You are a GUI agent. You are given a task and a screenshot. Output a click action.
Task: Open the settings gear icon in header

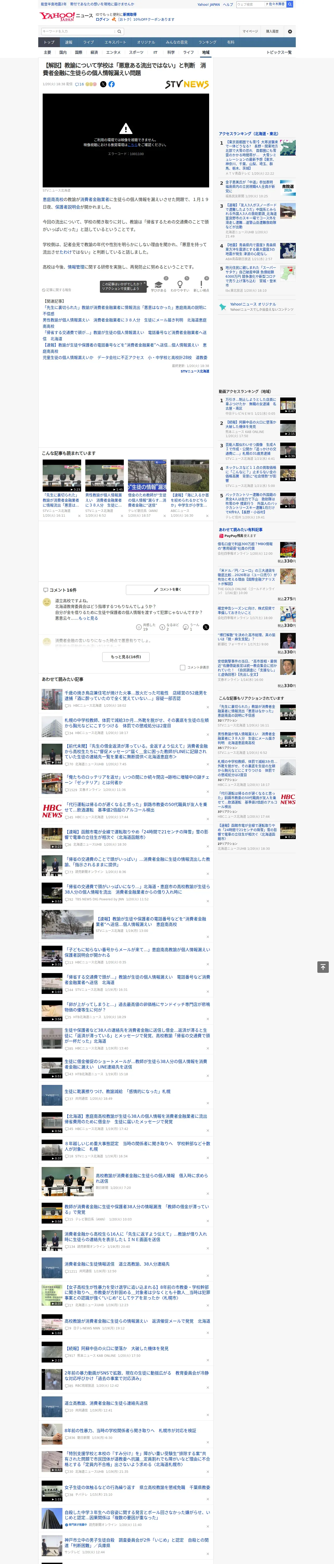pyautogui.click(x=289, y=32)
